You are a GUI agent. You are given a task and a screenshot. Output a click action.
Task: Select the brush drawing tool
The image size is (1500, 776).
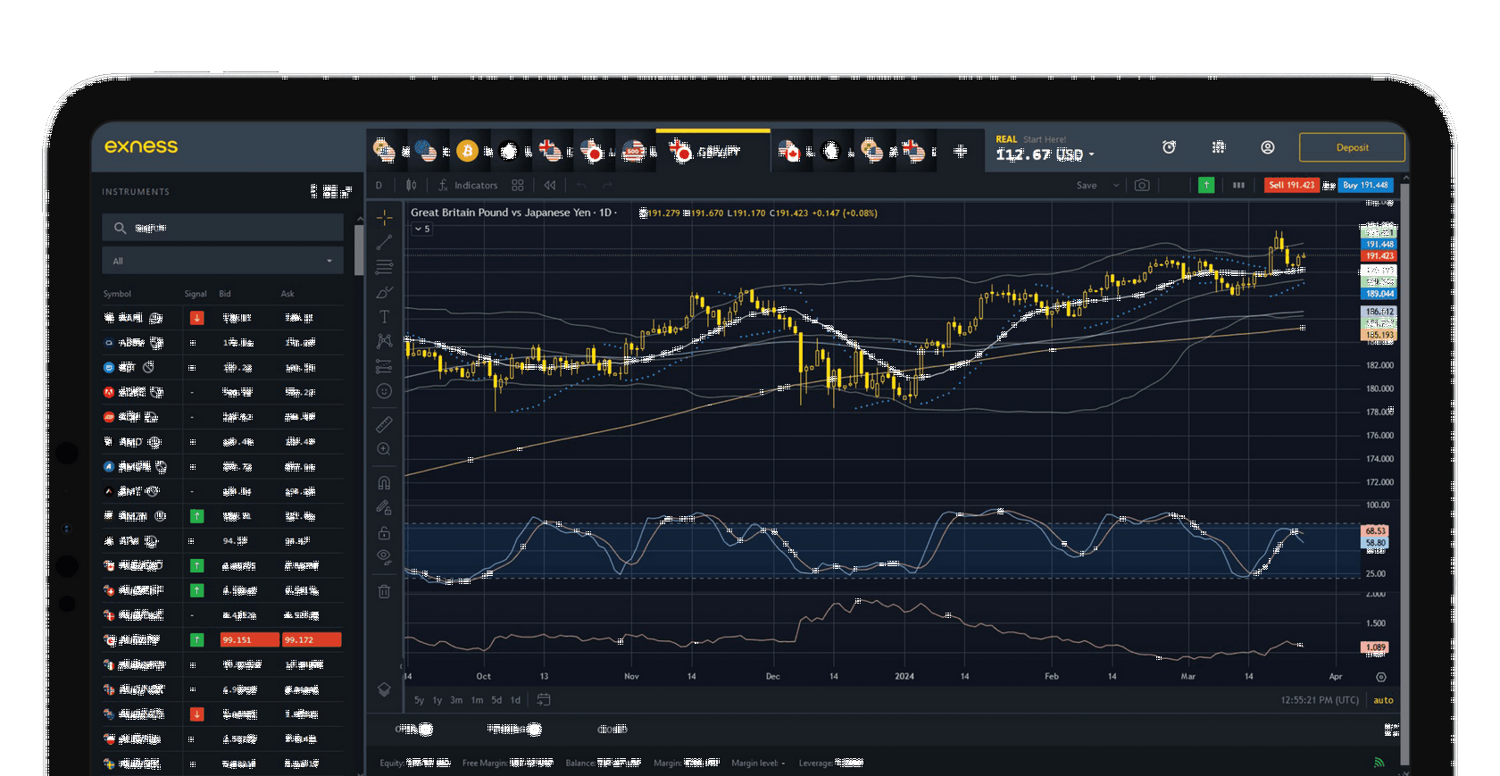click(384, 292)
